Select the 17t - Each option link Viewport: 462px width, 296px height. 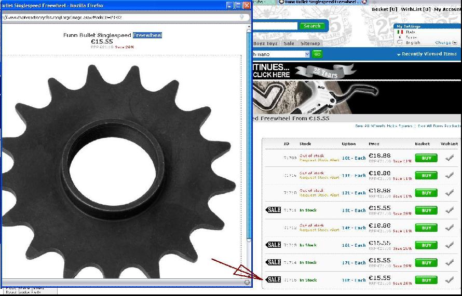tap(354, 263)
